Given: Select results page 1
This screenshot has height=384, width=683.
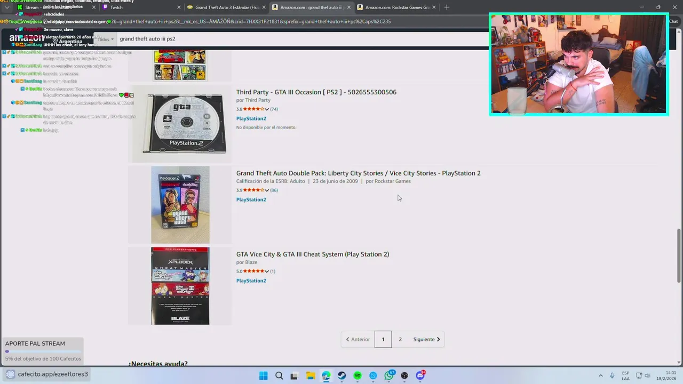Looking at the screenshot, I should (383, 339).
